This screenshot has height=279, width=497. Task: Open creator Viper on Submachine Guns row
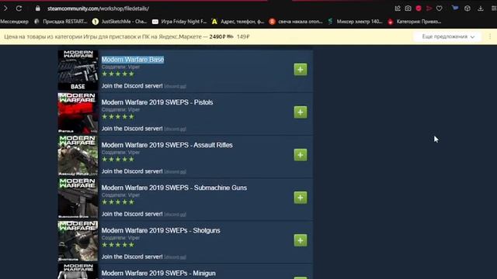(134, 195)
